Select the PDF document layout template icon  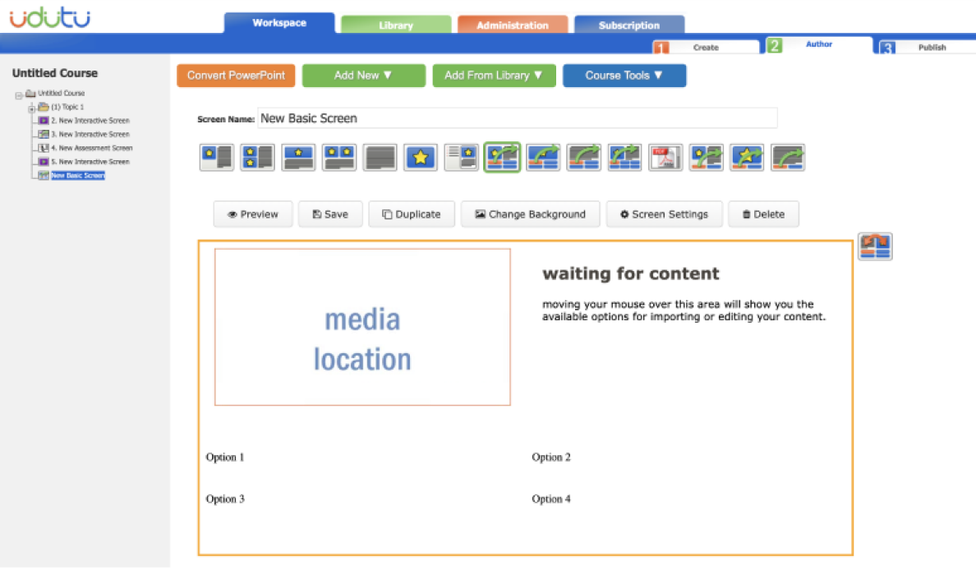(665, 157)
